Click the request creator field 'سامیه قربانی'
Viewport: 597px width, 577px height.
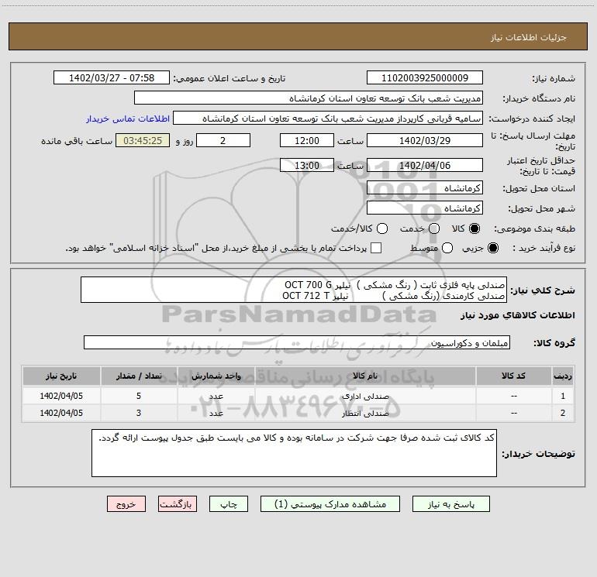pyautogui.click(x=328, y=118)
